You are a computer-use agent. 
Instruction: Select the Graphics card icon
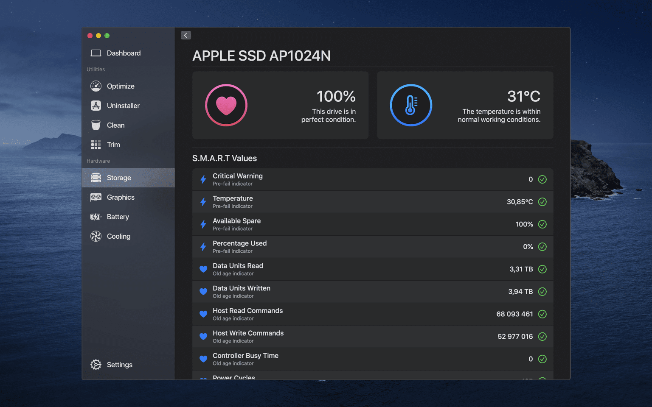pos(96,197)
